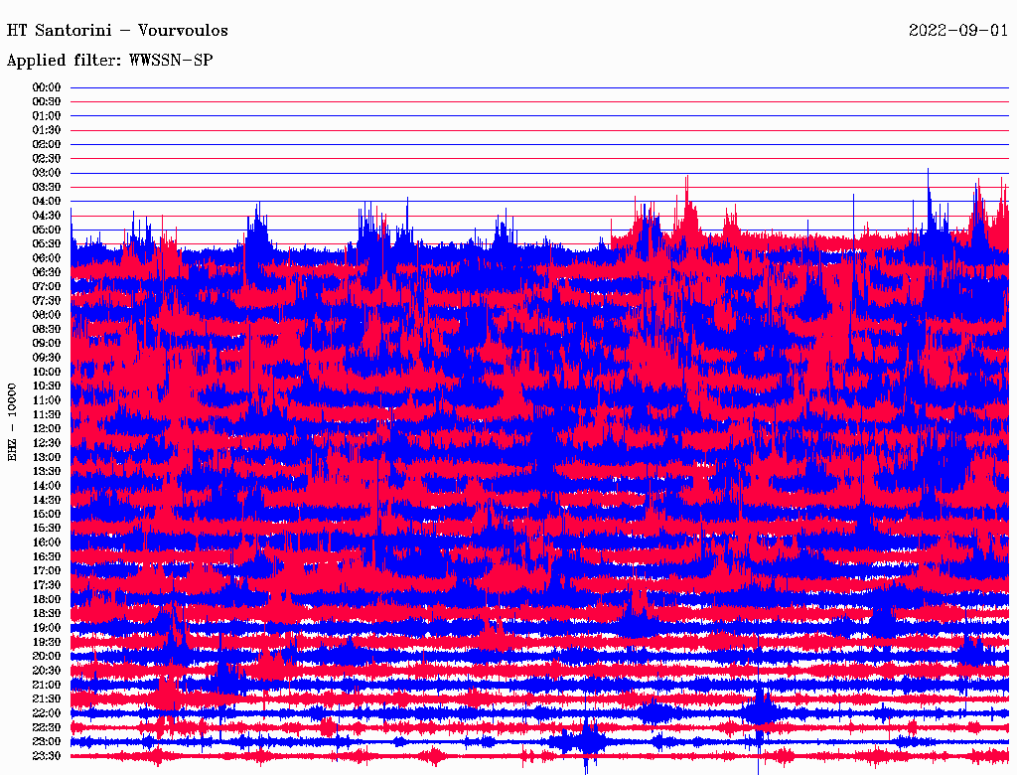Screen dimensions: 1017x775
Task: Pick the 04:30 time label
Action: (47, 216)
